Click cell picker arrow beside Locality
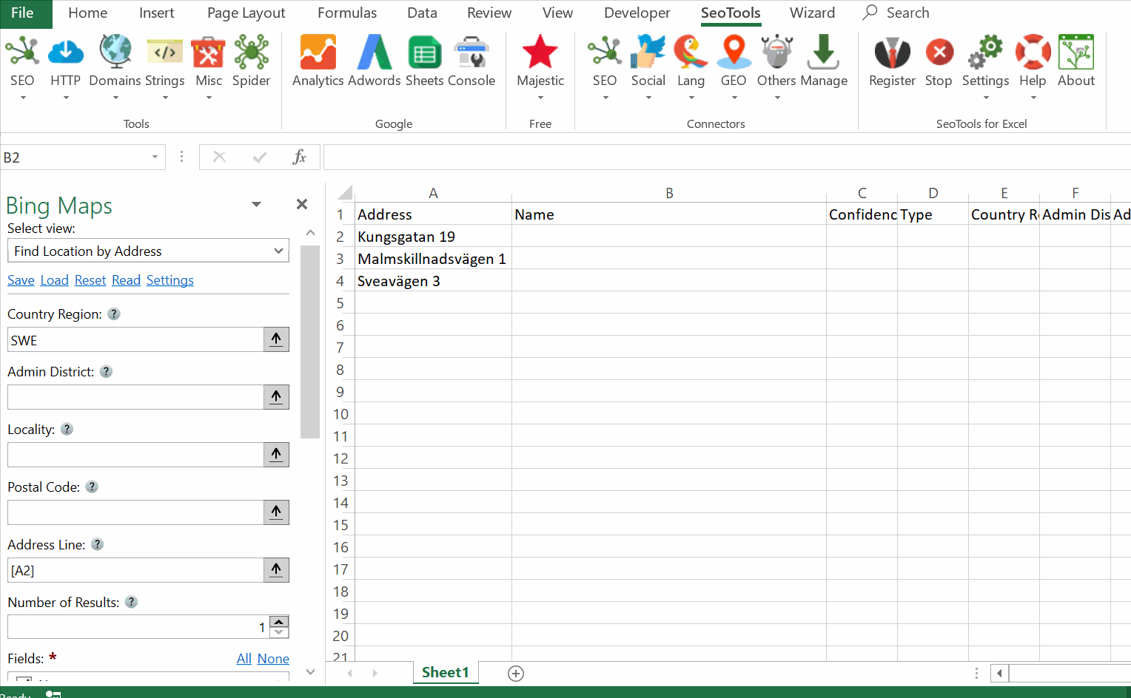 pos(276,455)
